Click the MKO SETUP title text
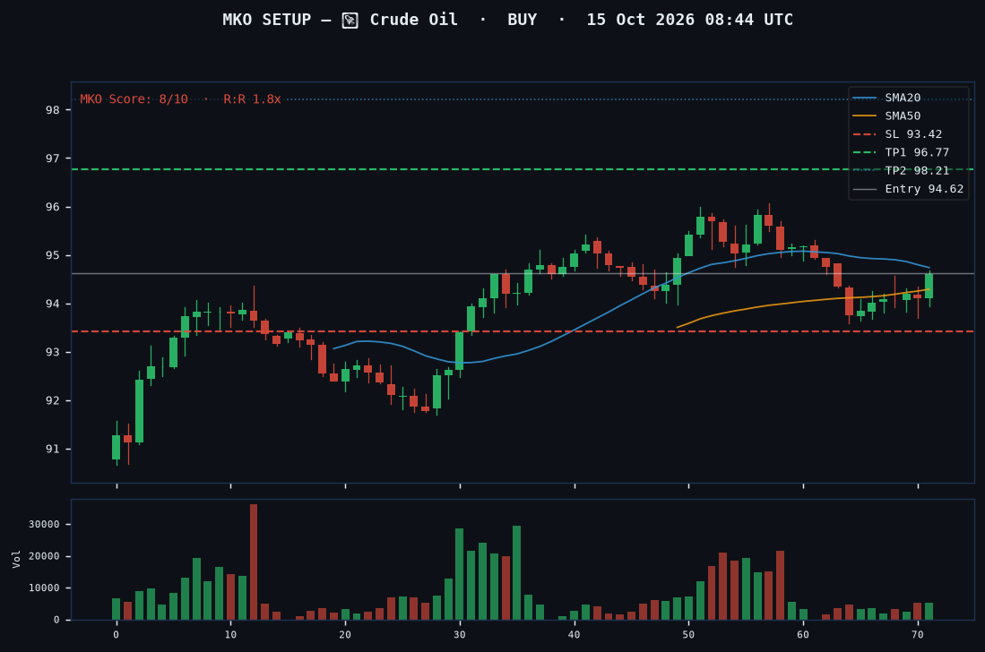 tap(266, 20)
